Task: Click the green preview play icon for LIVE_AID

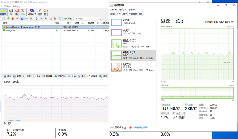Action: (x=57, y=30)
